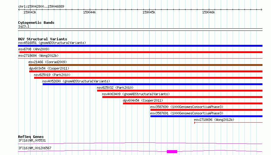
Task: Click the DGV Structural Variants track title
Action: [x=43, y=39]
